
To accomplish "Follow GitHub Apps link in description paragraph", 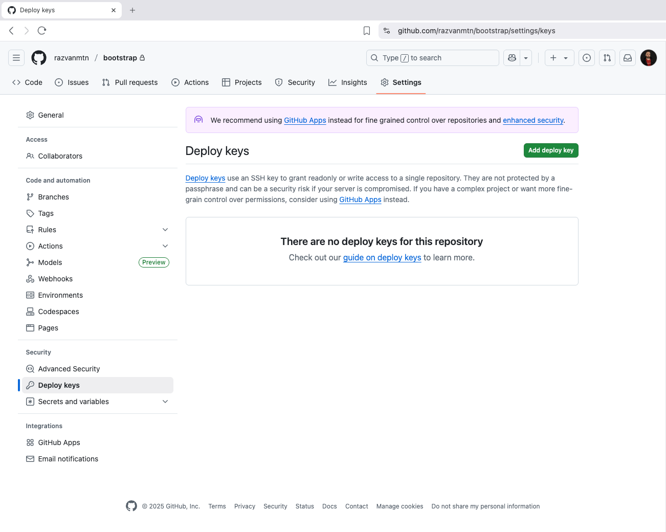I will pyautogui.click(x=360, y=199).
